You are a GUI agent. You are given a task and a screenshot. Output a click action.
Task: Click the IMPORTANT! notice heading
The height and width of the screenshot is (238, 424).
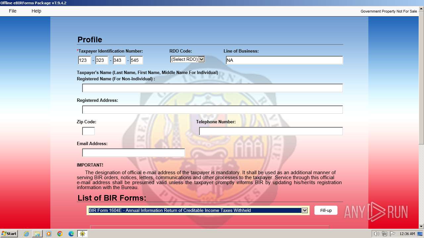click(x=90, y=165)
